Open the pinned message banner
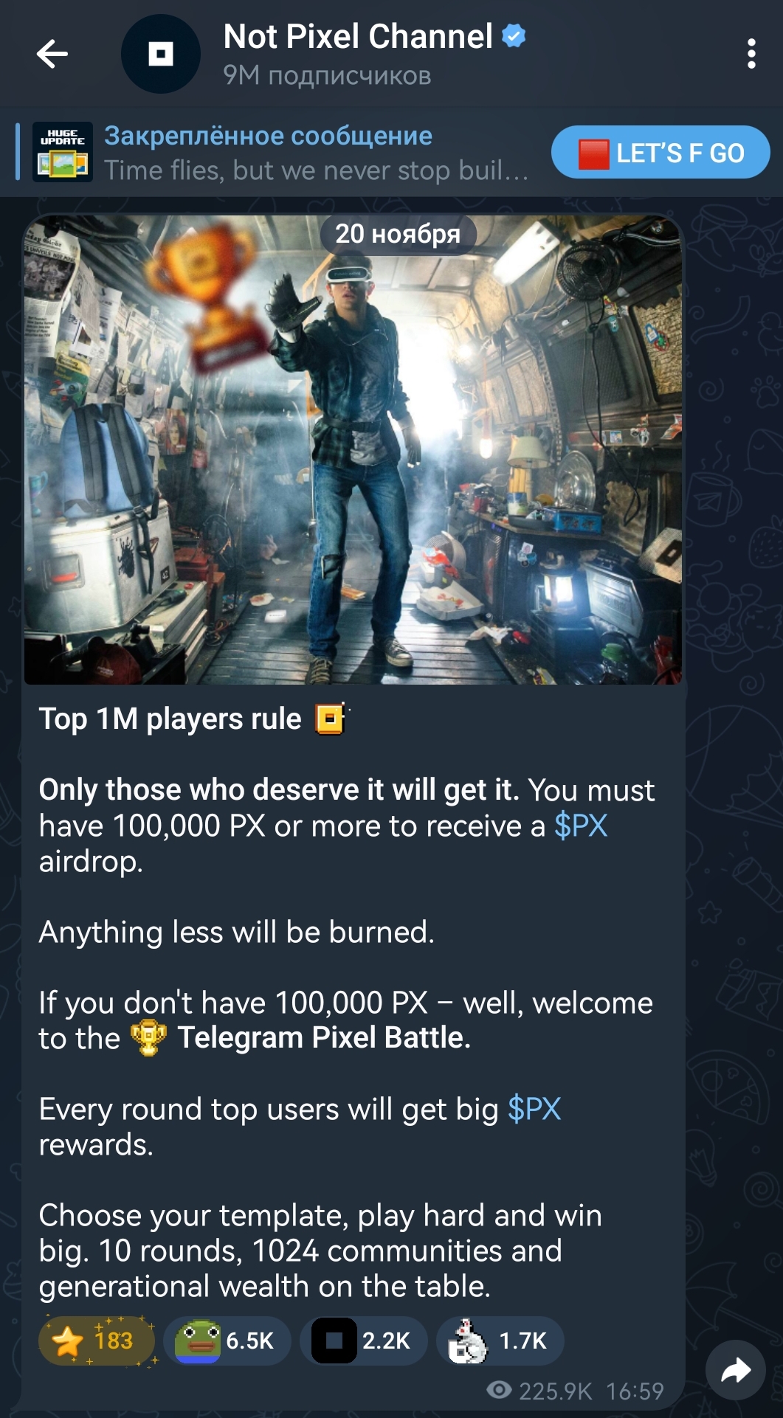This screenshot has height=1418, width=783. pyautogui.click(x=280, y=152)
